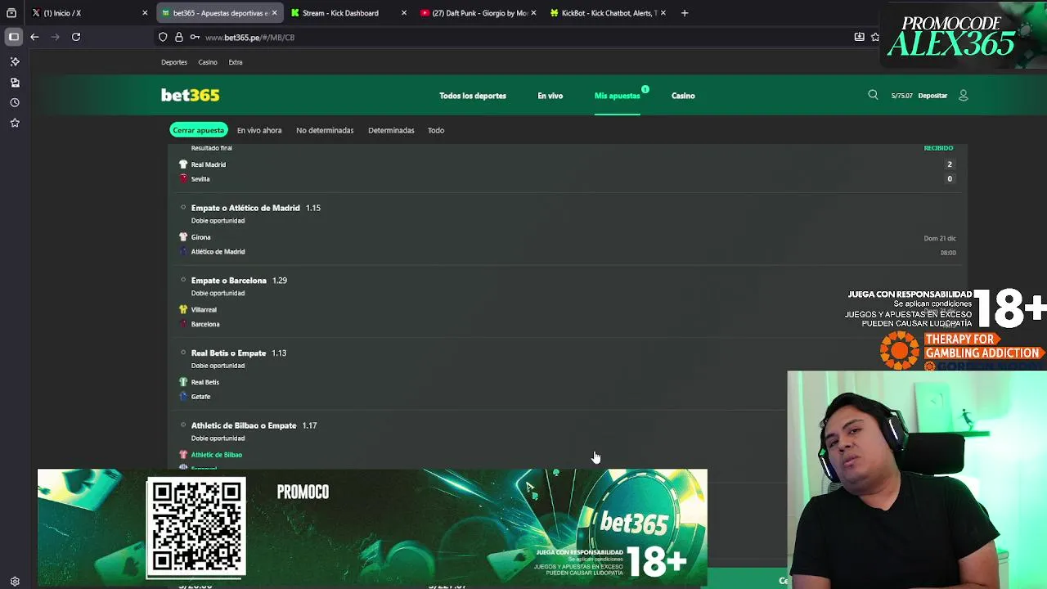Click the 'Athletic de Bilbao o Empate' selection
The width and height of the screenshot is (1047, 589).
click(x=244, y=425)
